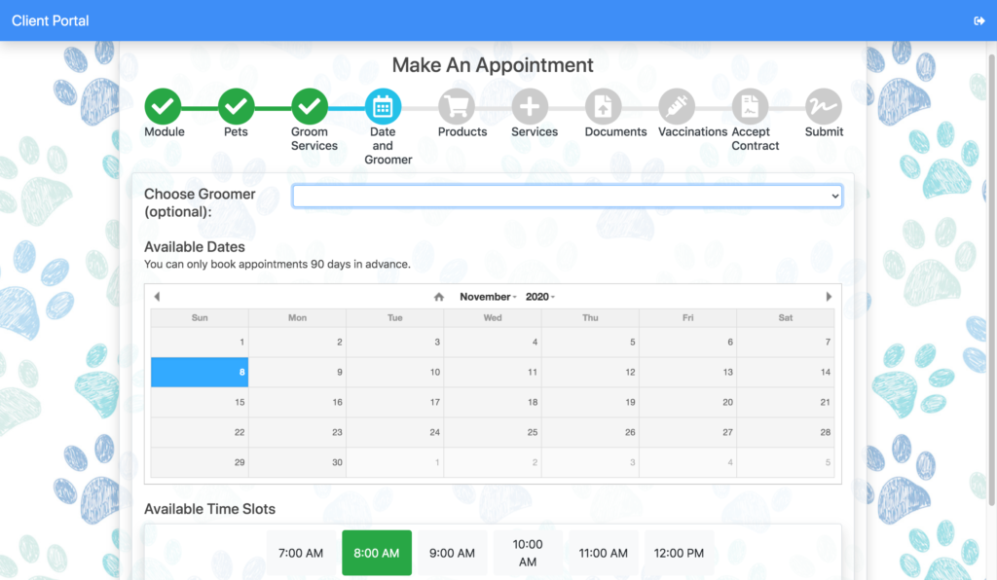This screenshot has width=997, height=580.
Task: Jump to the Products cart step icon
Action: 457,106
